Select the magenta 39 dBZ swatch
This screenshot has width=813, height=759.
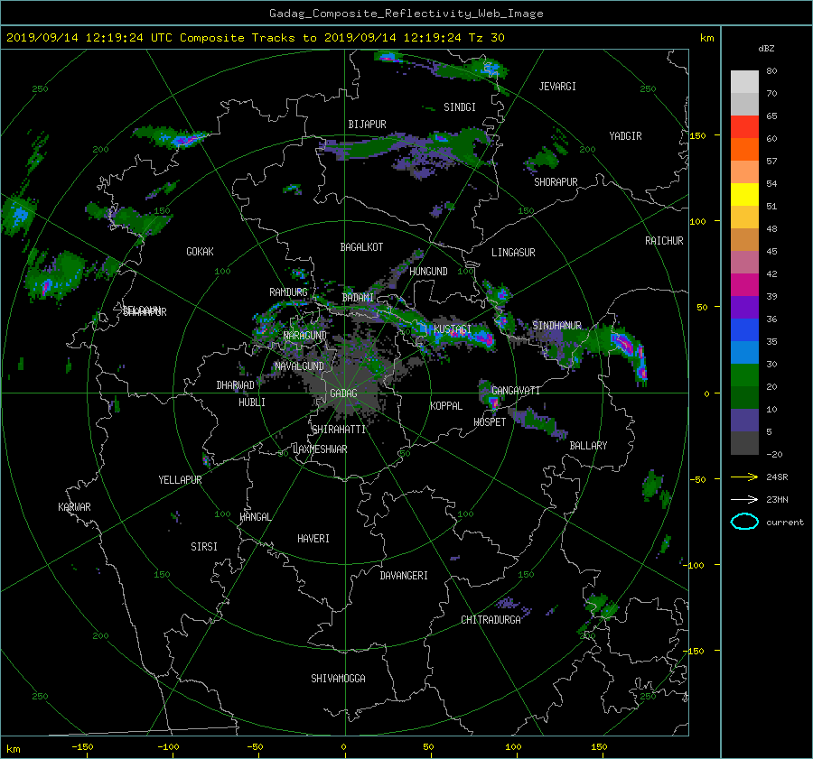point(744,285)
